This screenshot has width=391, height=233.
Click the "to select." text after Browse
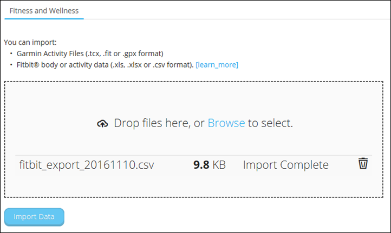[x=270, y=123]
